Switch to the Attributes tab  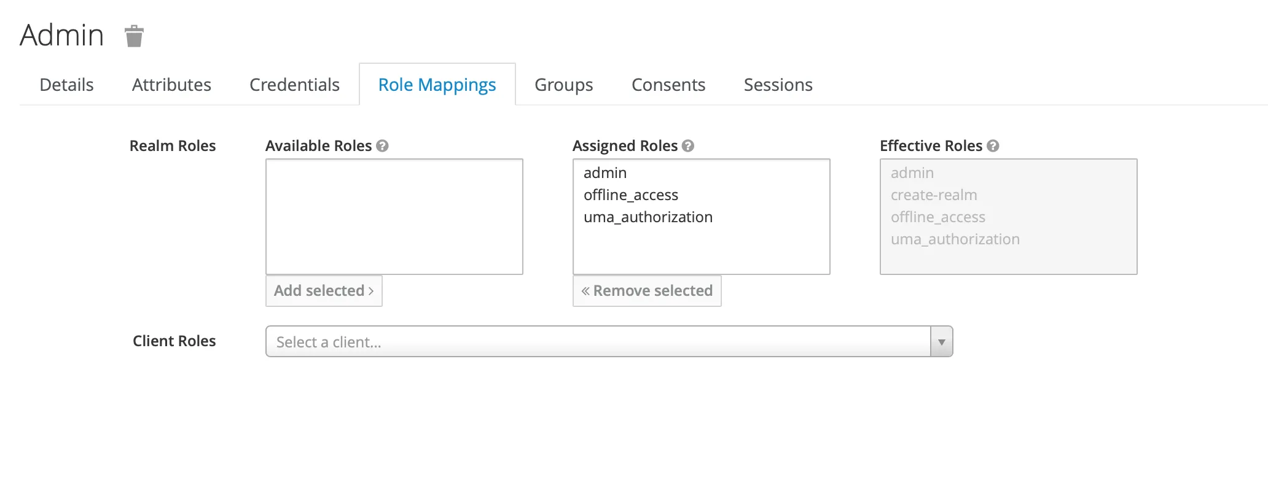[x=171, y=85]
